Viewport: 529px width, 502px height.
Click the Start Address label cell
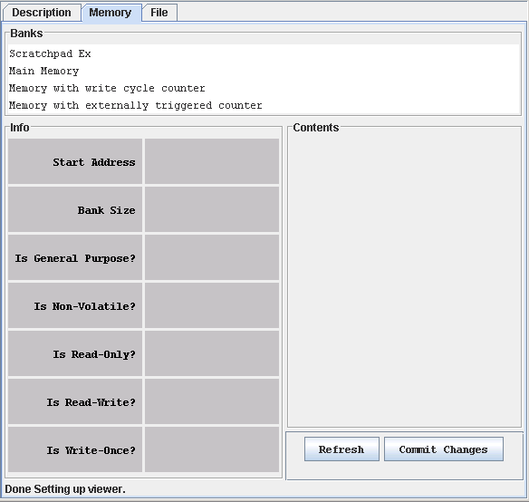75,161
